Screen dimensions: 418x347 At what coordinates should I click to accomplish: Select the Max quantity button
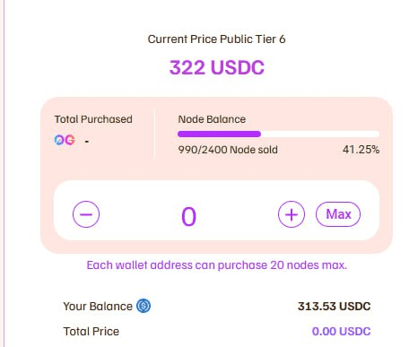click(338, 214)
